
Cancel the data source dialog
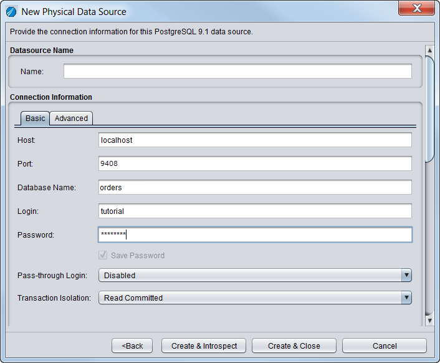click(x=385, y=346)
